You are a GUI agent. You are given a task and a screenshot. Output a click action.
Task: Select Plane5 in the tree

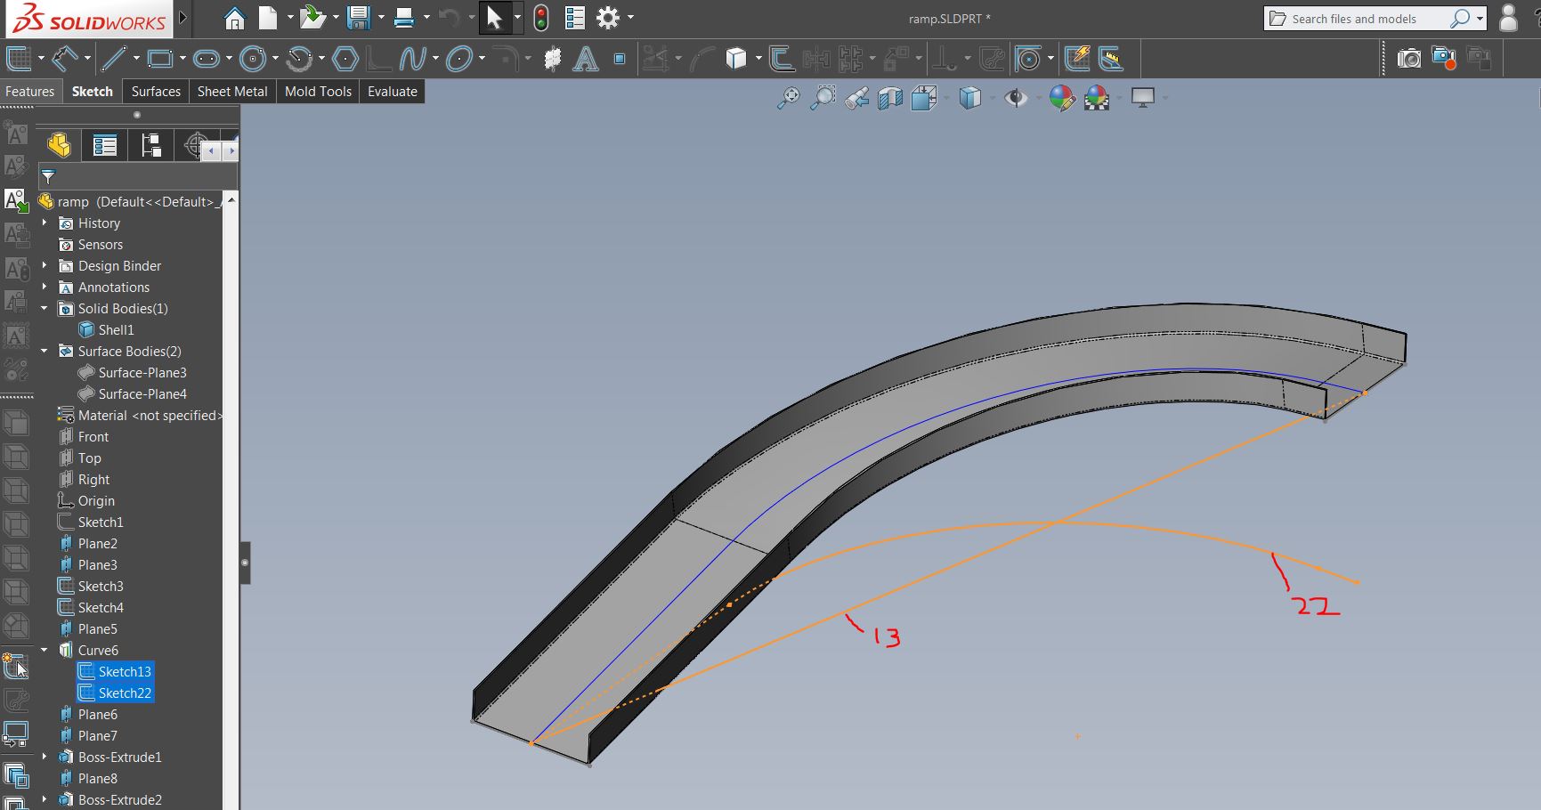point(88,629)
